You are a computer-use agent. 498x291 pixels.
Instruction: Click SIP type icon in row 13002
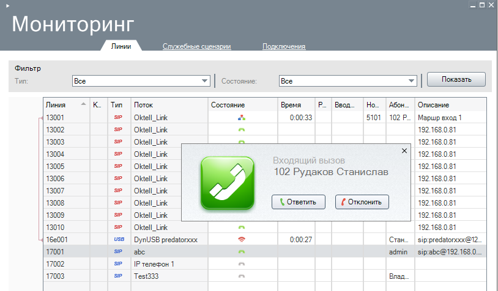click(118, 129)
